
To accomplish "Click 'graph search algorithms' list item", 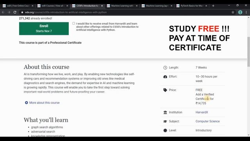I will 47,127.
